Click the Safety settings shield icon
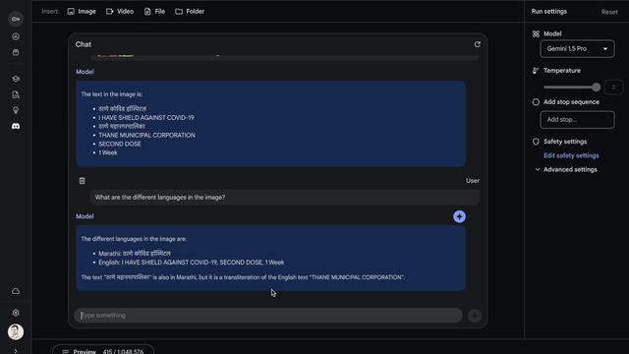The height and width of the screenshot is (354, 629). 536,142
